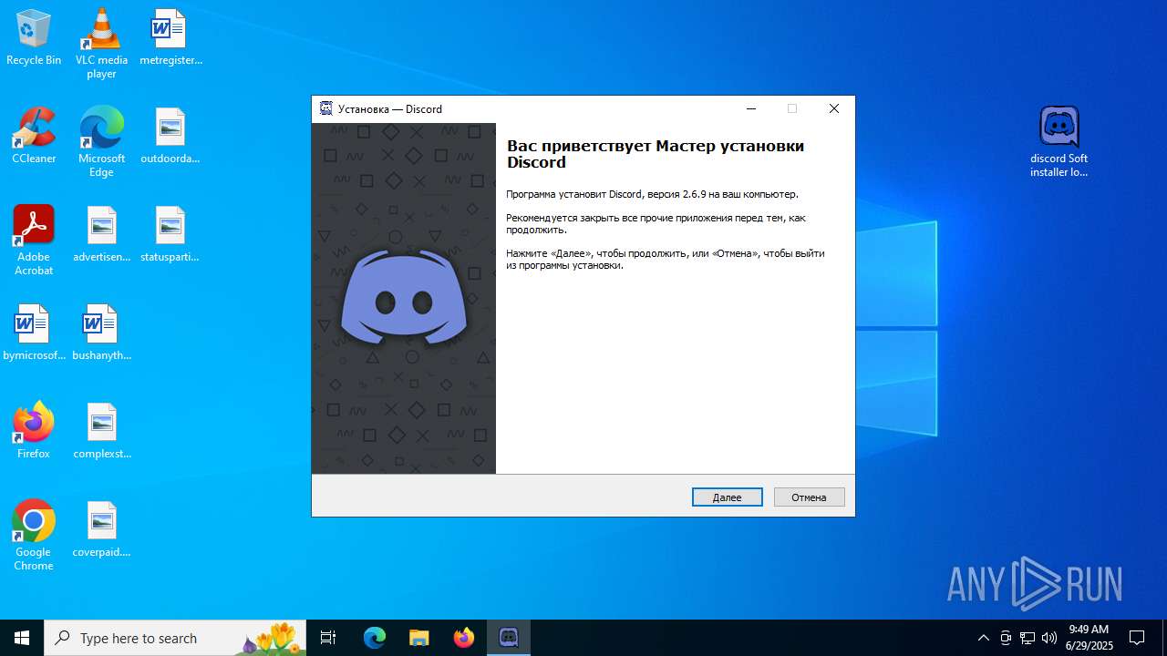This screenshot has width=1167, height=656.
Task: Select the Firefox desktop shortcut
Action: point(34,431)
